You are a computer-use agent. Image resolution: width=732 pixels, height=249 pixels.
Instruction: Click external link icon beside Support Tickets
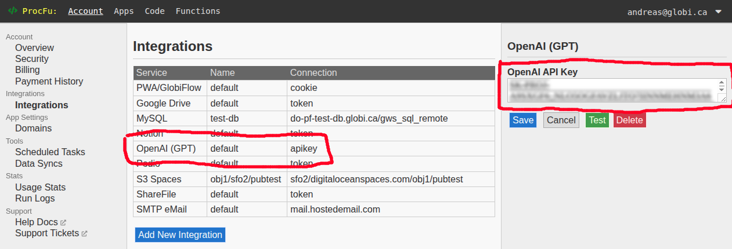pyautogui.click(x=84, y=233)
